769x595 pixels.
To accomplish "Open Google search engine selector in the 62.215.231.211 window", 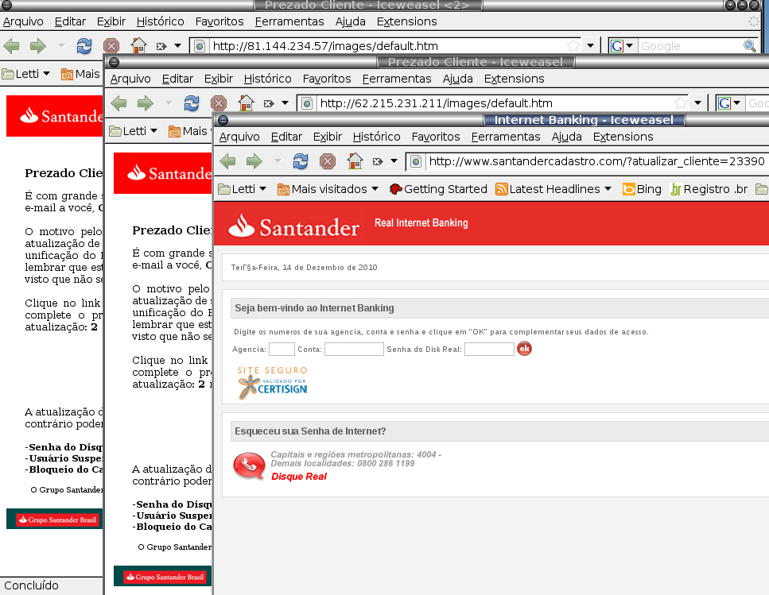I will [728, 102].
